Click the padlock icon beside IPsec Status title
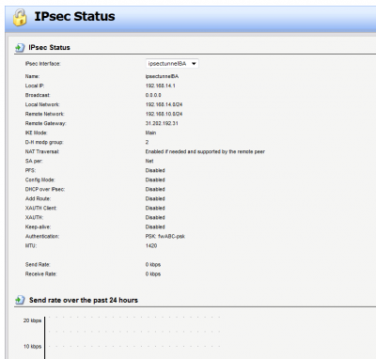 point(20,17)
